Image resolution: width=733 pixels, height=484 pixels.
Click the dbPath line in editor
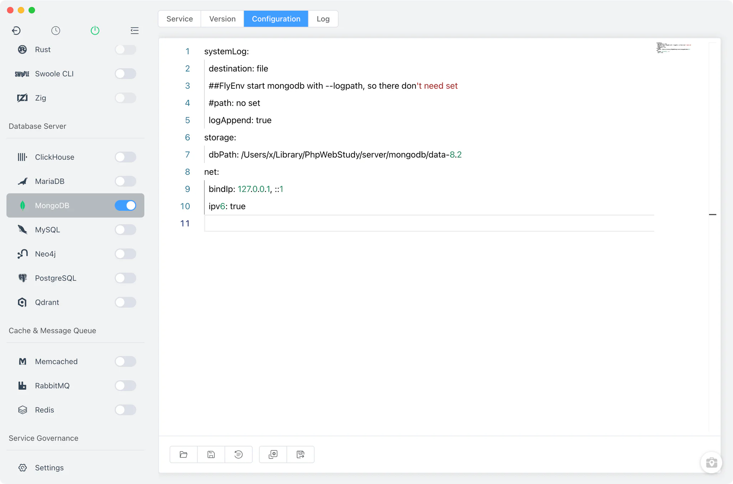335,155
